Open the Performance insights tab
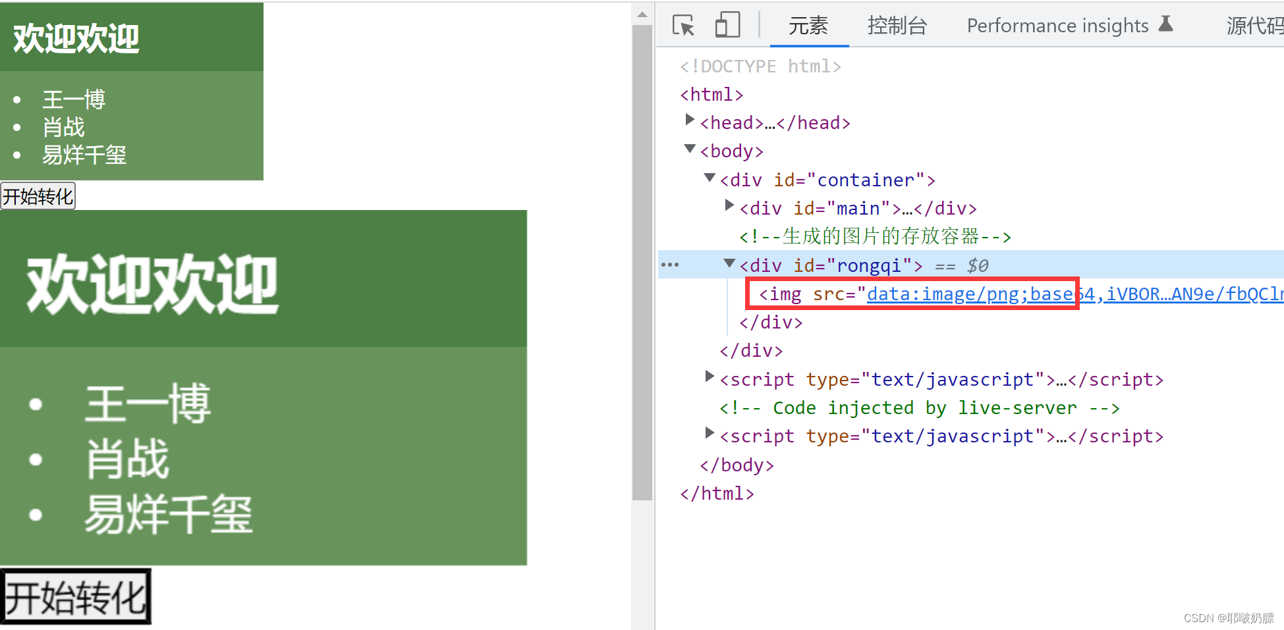Image resolution: width=1284 pixels, height=630 pixels. pyautogui.click(x=1057, y=26)
